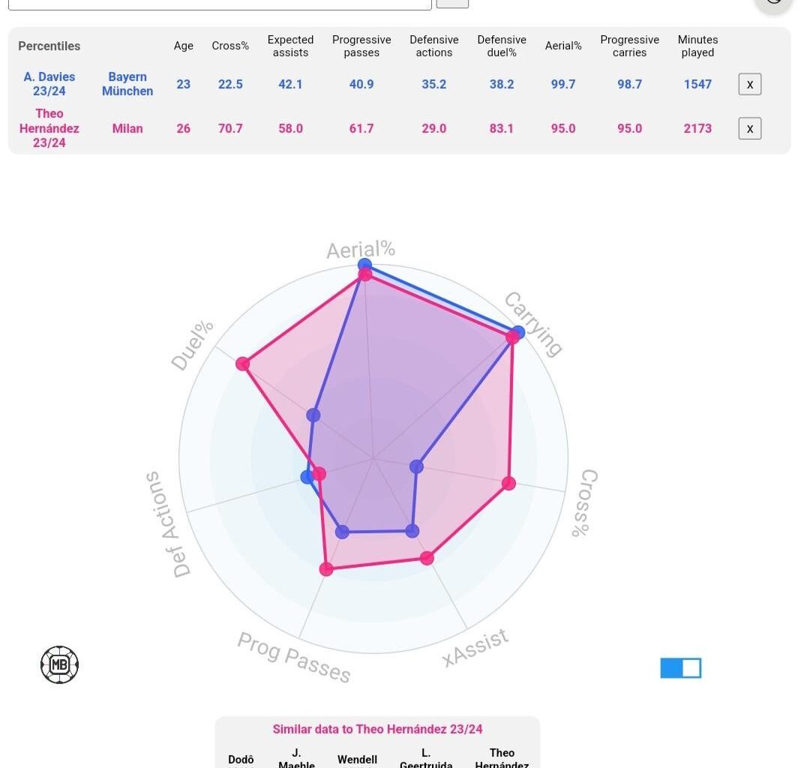Viewport: 810px width, 768px height.
Task: Click Davies' blue Carrying point on radar
Action: (517, 332)
